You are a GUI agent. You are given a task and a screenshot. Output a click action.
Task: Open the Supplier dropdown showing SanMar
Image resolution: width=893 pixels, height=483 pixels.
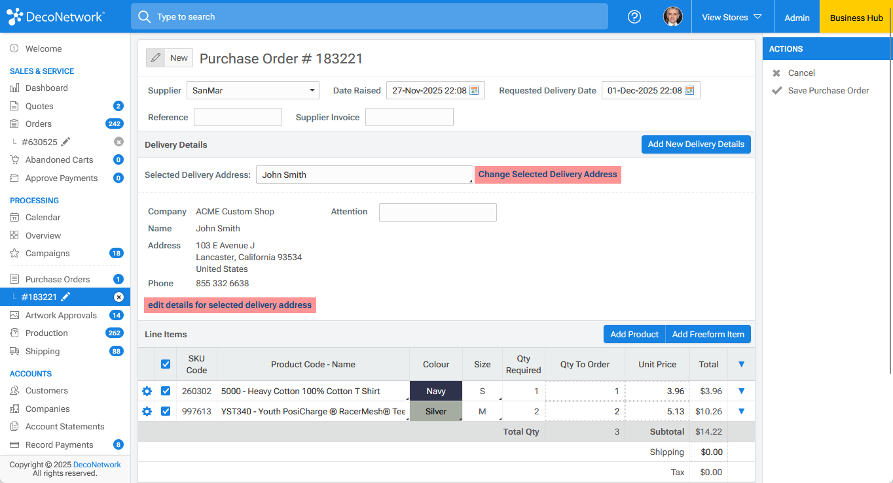pyautogui.click(x=253, y=90)
